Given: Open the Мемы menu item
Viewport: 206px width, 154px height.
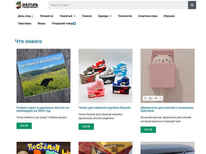Looking at the screenshot, I should pyautogui.click(x=41, y=24).
